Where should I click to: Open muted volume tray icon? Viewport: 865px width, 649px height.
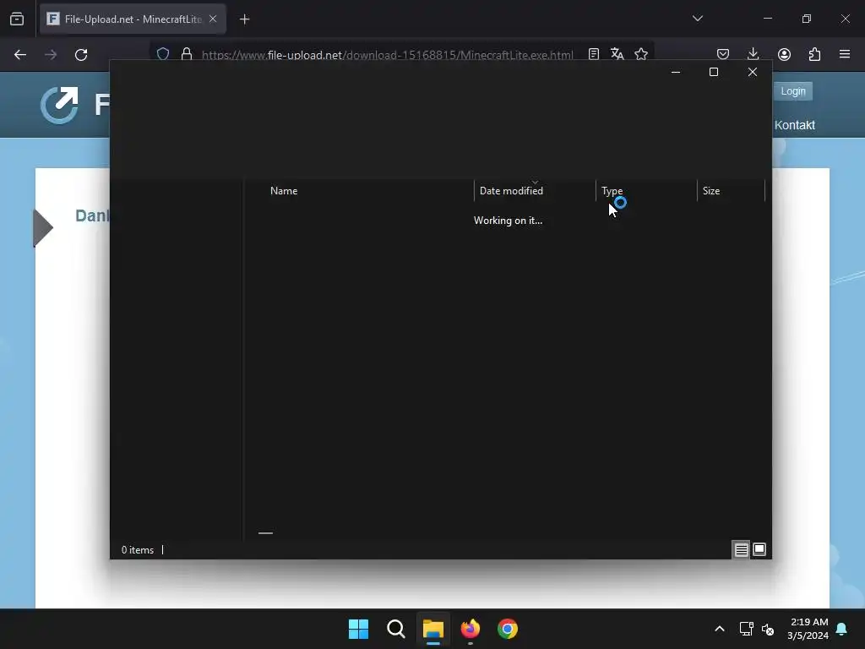768,629
